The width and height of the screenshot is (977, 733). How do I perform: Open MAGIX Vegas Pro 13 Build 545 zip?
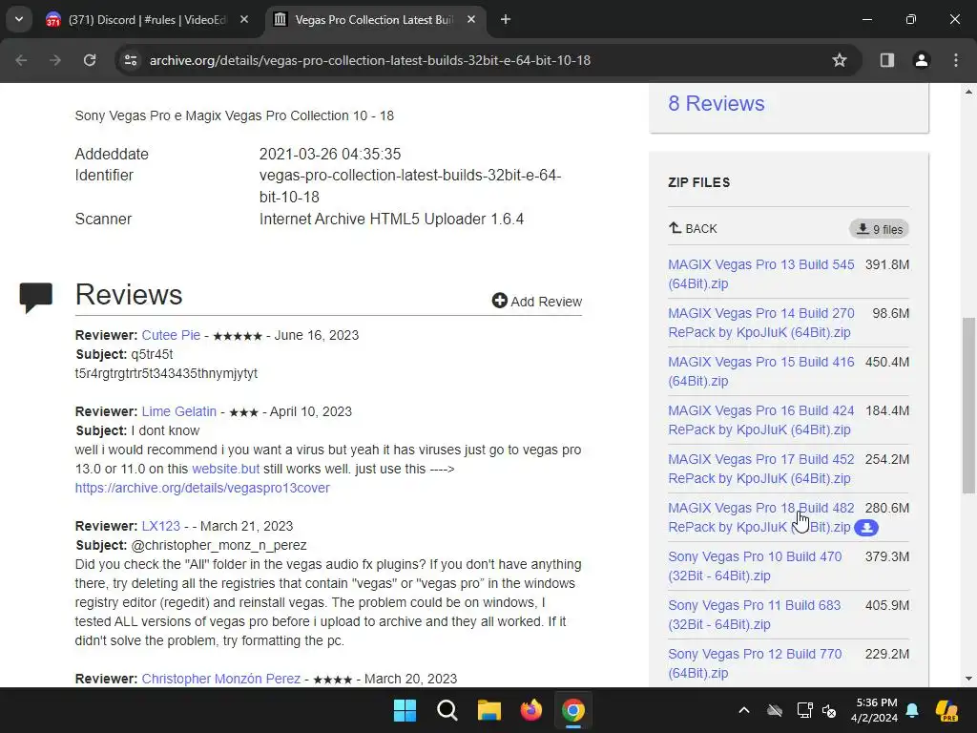(760, 274)
